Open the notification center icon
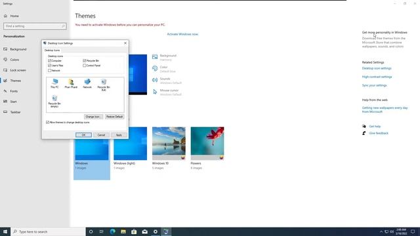420x236 pixels. 413,231
